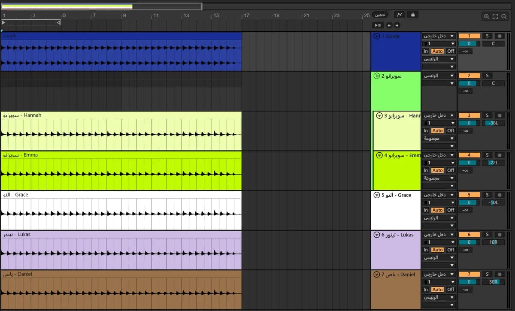This screenshot has width=515, height=311.
Task: Select the Lukas track header title
Action: pos(397,235)
